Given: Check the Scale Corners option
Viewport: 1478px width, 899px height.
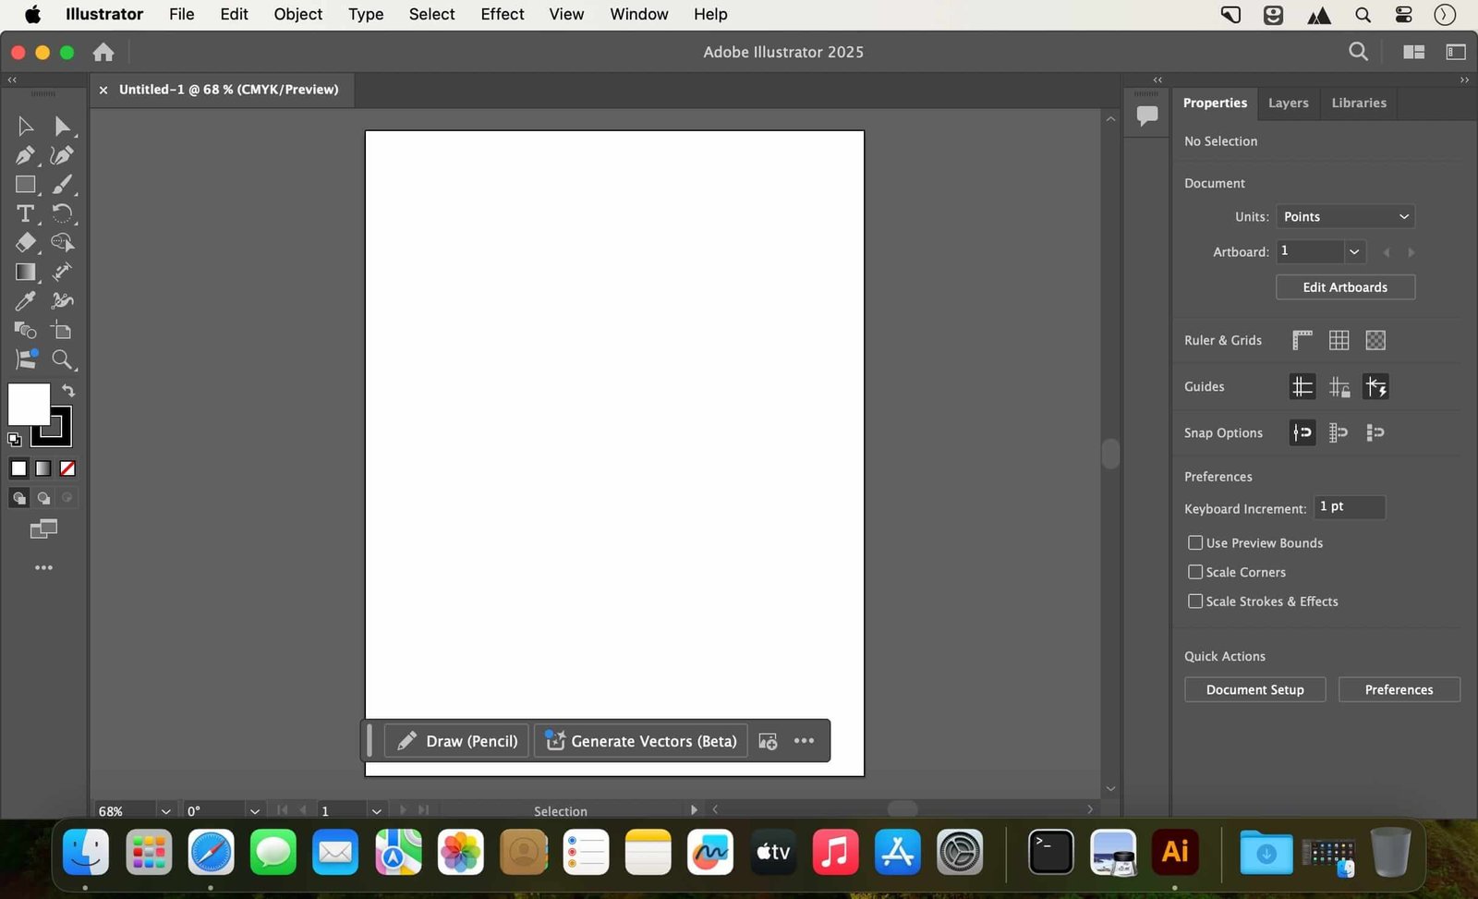Looking at the screenshot, I should [x=1195, y=572].
